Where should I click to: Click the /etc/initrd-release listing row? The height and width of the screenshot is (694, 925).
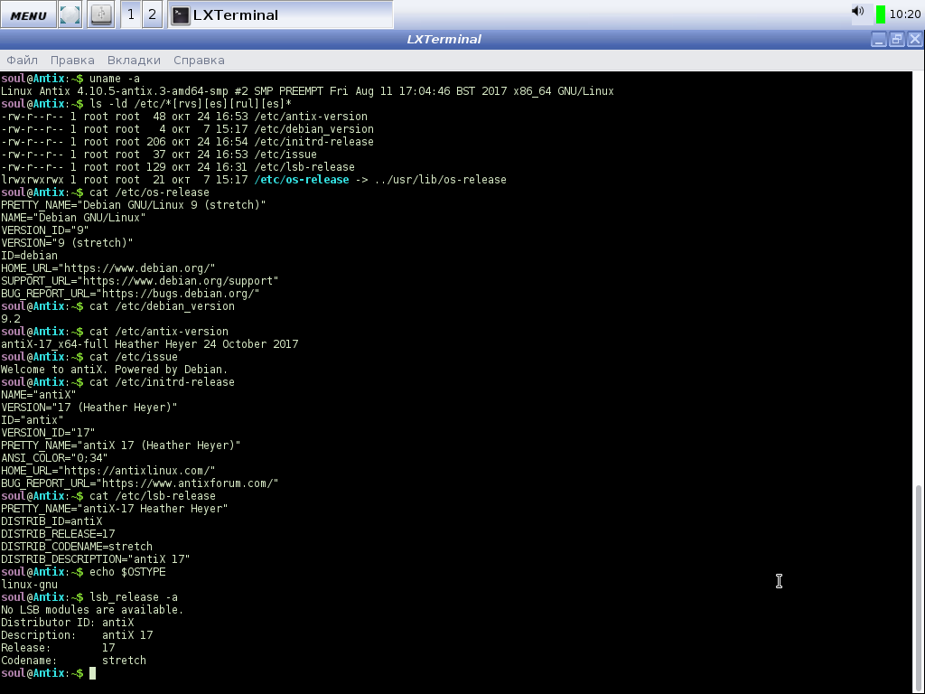pyautogui.click(x=187, y=142)
